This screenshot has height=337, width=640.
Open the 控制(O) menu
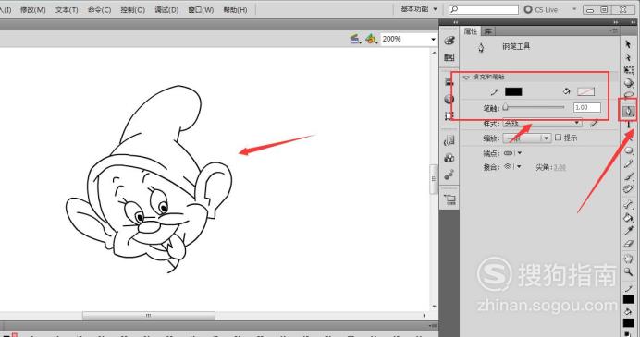132,10
